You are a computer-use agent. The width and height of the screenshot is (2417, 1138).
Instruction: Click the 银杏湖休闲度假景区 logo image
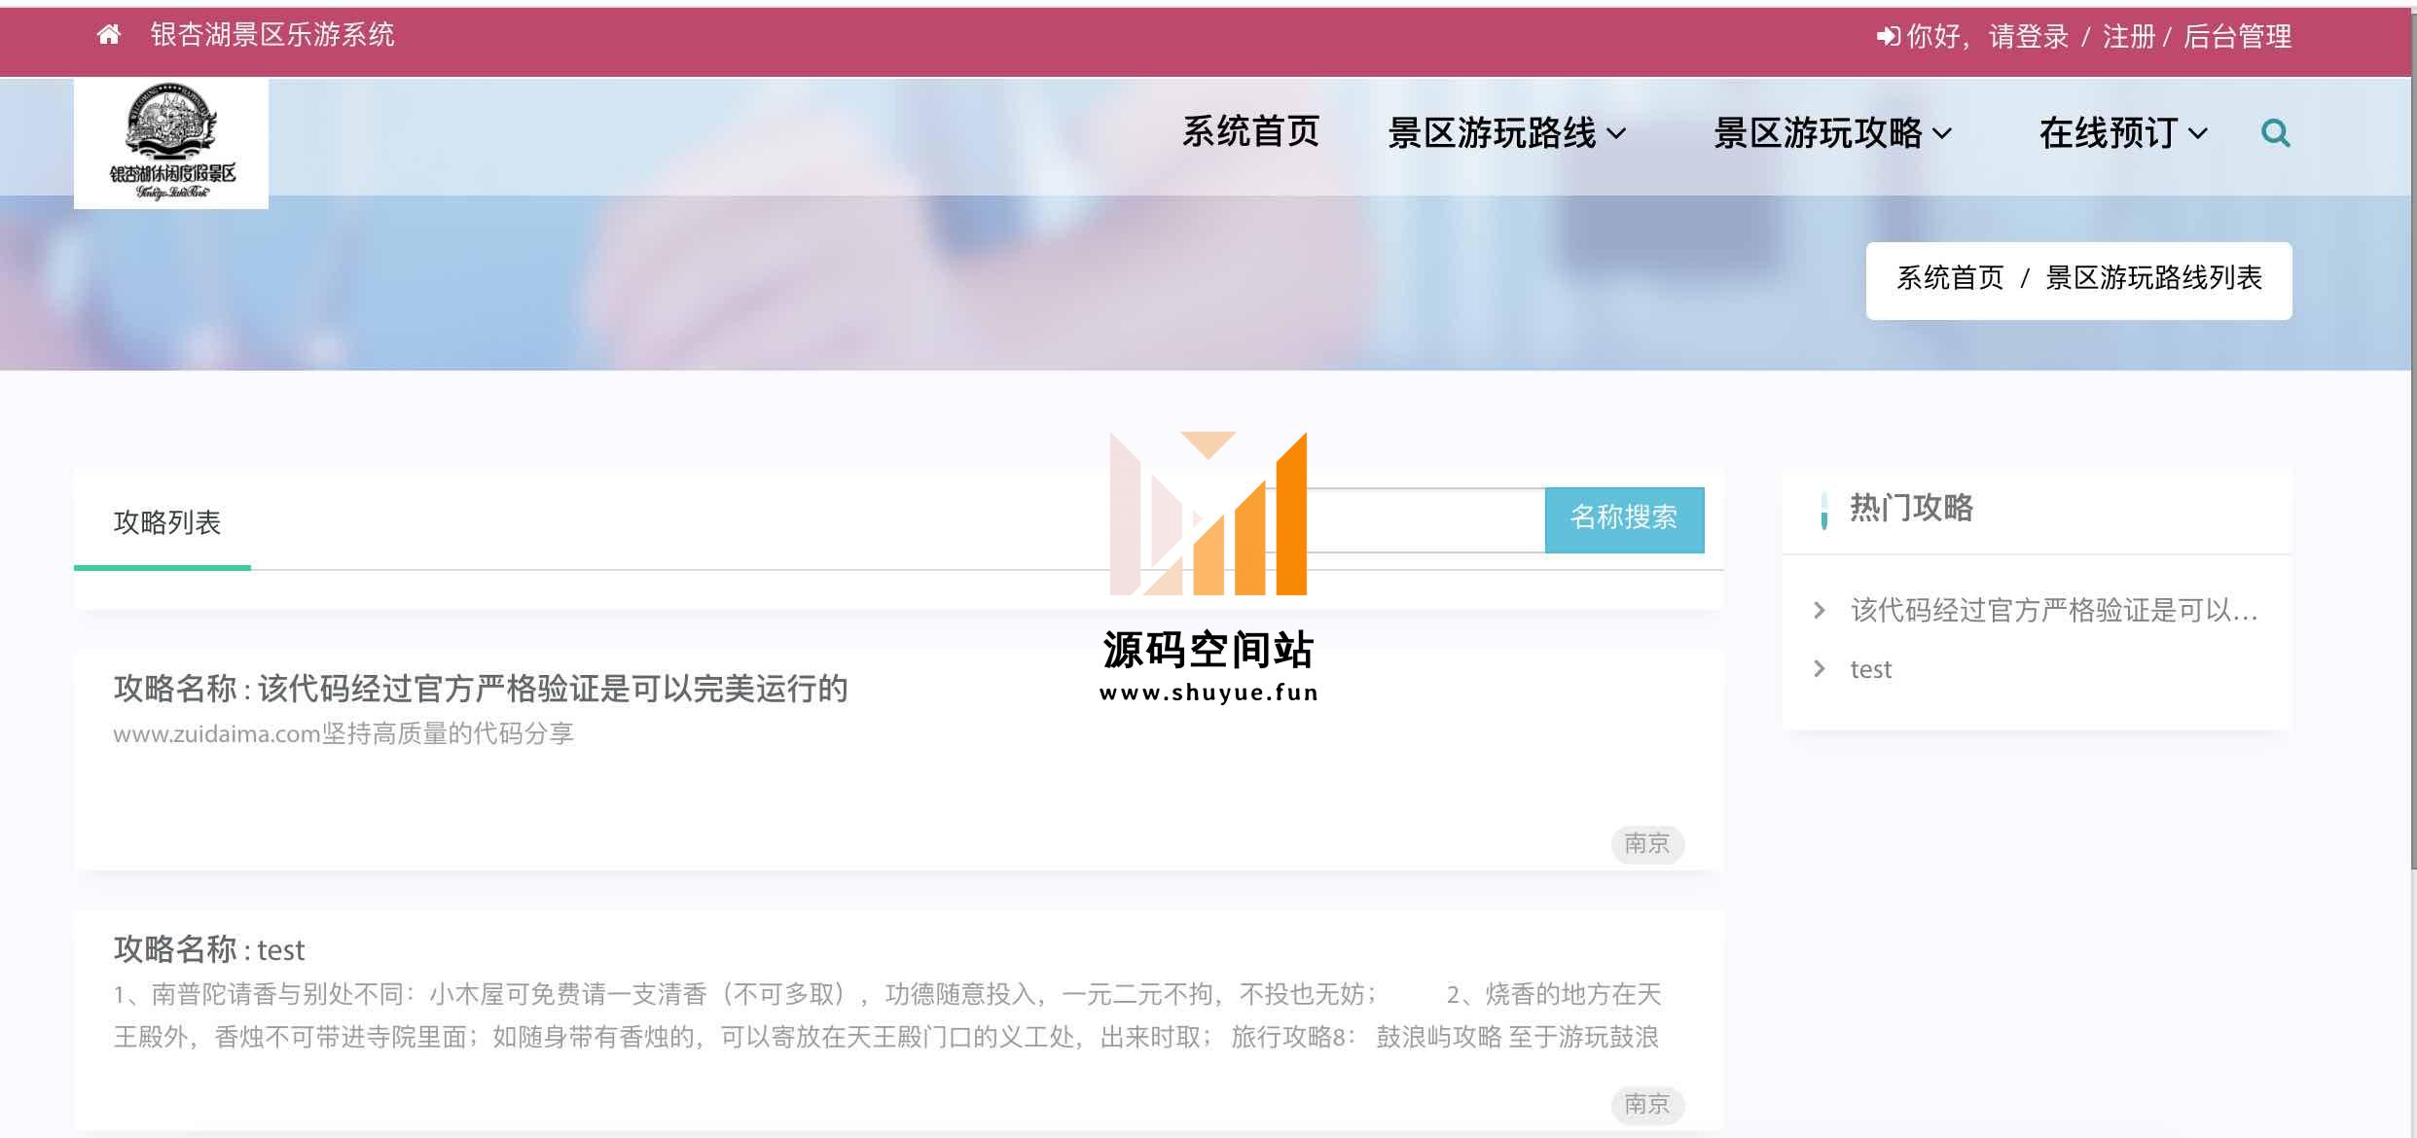pos(171,143)
